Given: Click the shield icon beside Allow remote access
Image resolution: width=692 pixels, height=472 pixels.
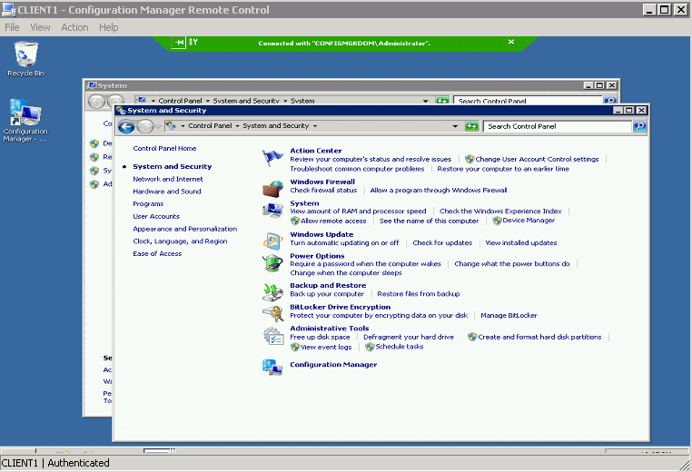Looking at the screenshot, I should (295, 221).
